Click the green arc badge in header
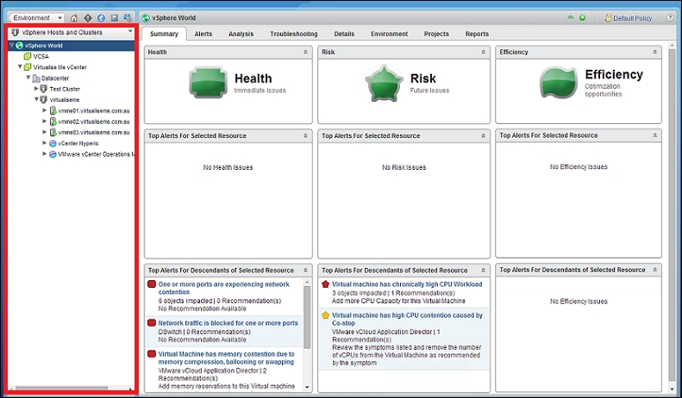The image size is (682, 398). point(571,18)
